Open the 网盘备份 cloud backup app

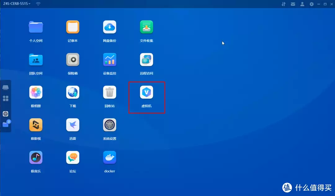109,27
